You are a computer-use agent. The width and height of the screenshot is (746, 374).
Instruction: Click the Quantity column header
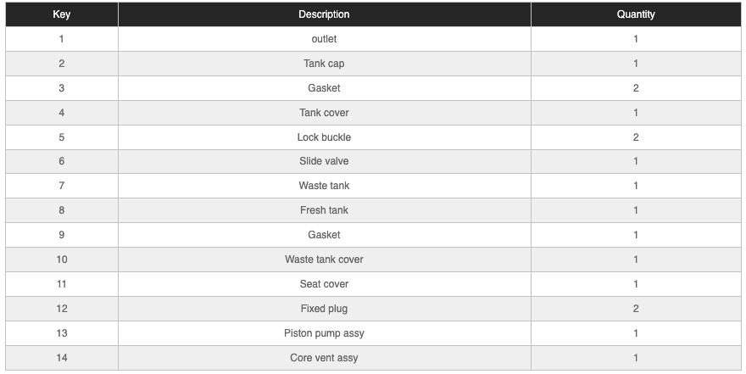click(x=636, y=14)
